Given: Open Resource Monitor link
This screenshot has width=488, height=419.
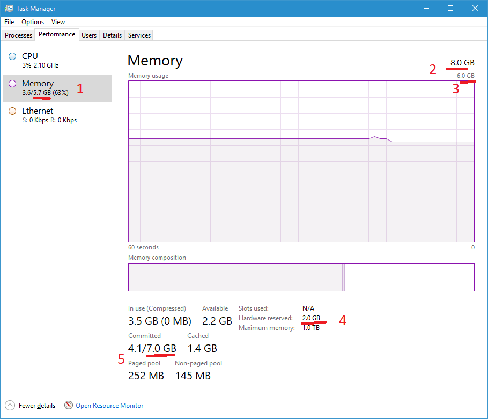Looking at the screenshot, I should pyautogui.click(x=109, y=405).
